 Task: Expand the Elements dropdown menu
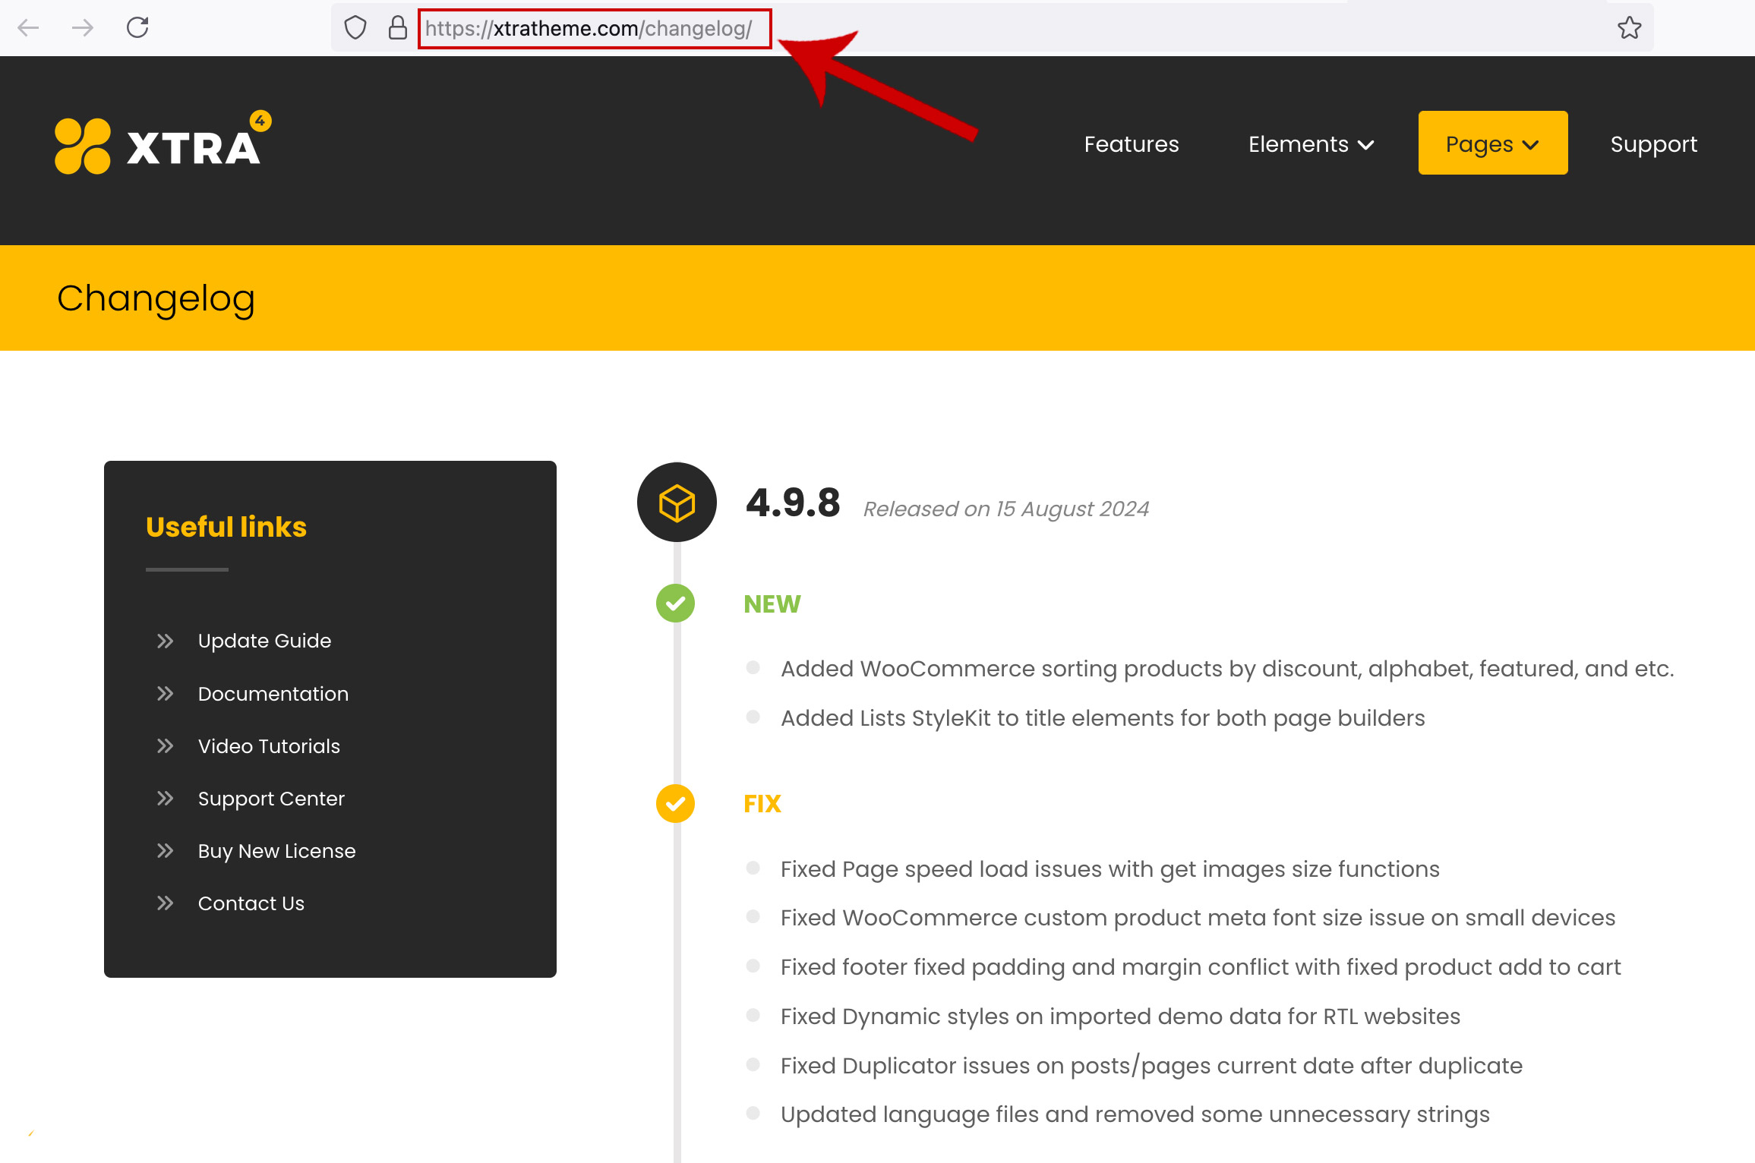coord(1311,144)
